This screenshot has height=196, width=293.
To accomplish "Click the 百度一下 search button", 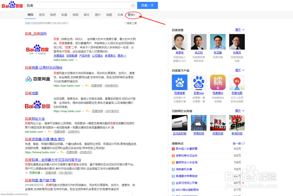I will click(x=147, y=5).
